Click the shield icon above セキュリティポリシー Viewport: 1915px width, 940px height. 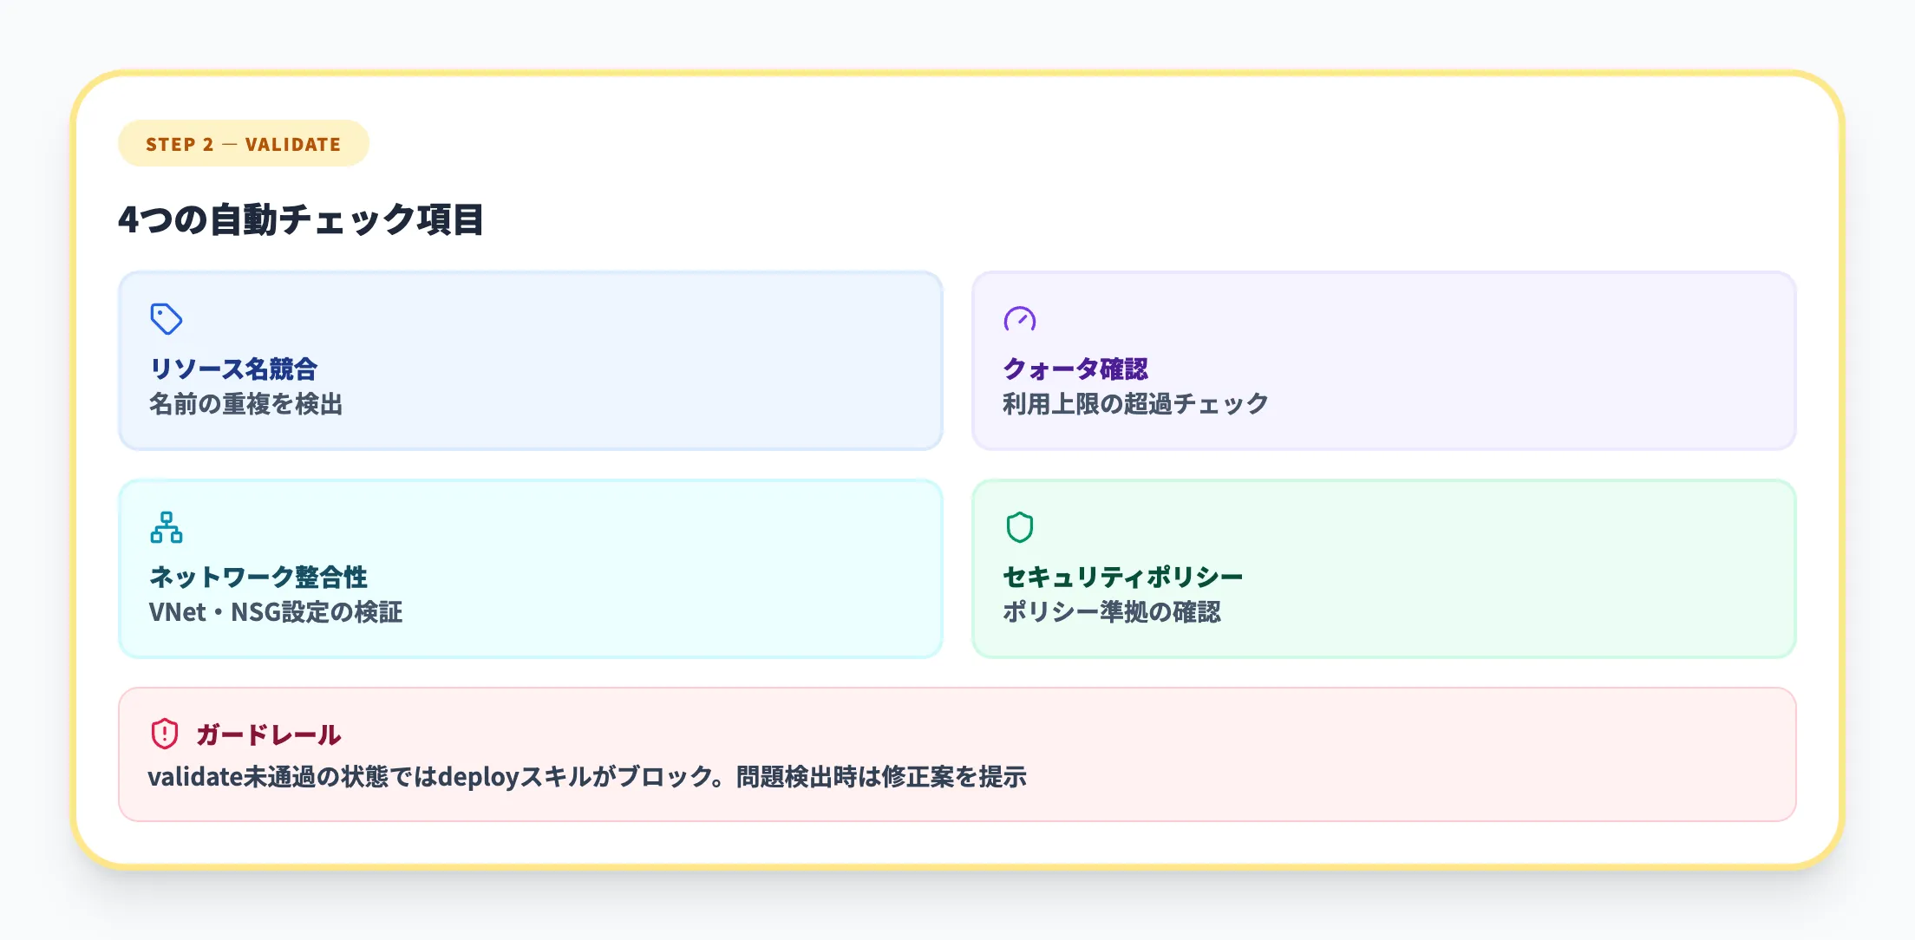click(1020, 527)
